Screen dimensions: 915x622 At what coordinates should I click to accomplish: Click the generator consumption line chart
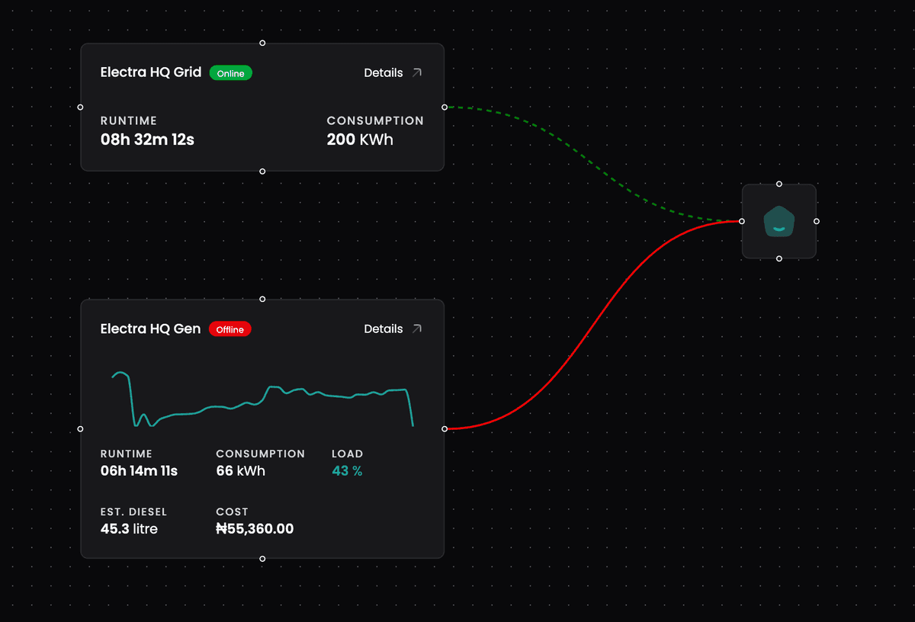point(262,400)
